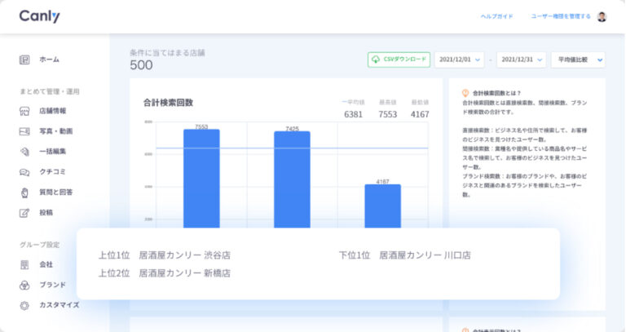Click the 投稿 post pencil icon
The width and height of the screenshot is (626, 332).
(x=24, y=213)
